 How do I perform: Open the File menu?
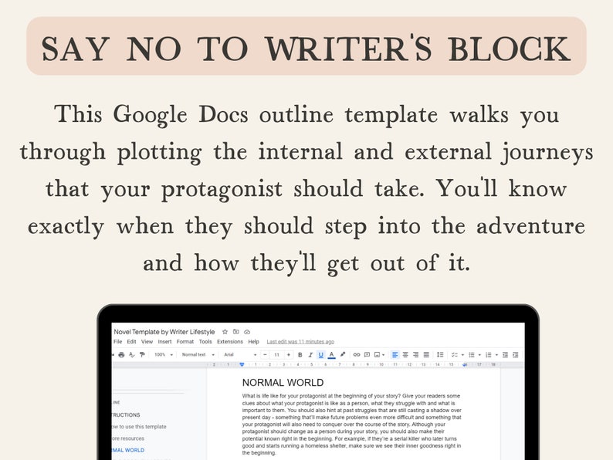click(x=117, y=342)
